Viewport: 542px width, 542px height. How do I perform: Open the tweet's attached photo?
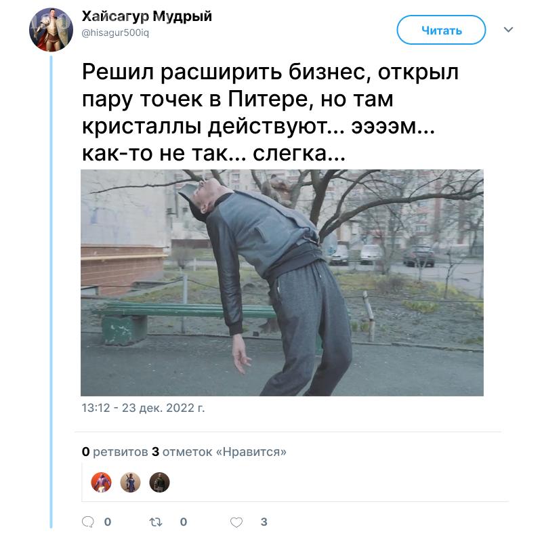(x=282, y=283)
